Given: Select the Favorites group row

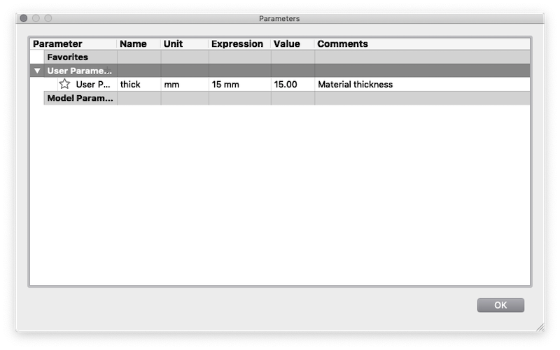Looking at the screenshot, I should pyautogui.click(x=287, y=57).
